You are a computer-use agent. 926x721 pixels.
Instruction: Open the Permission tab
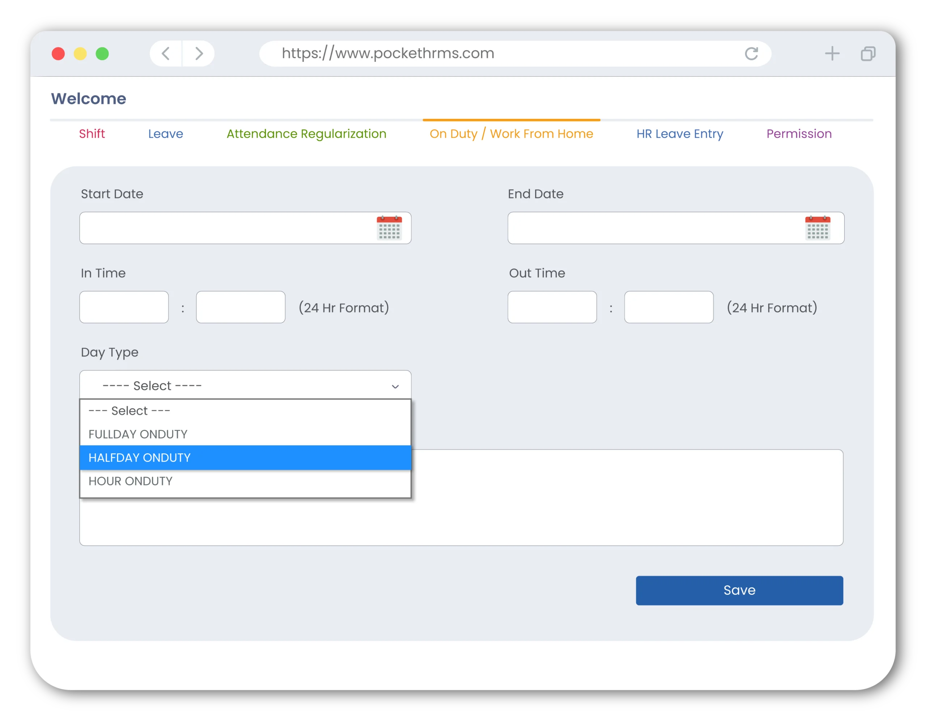tap(799, 134)
